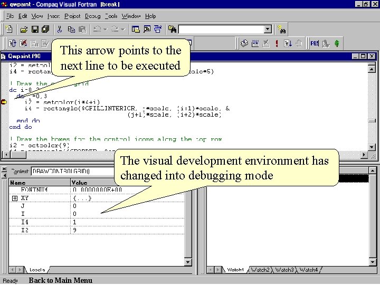Switch to the Watch3 tab
380x285 pixels.
click(x=284, y=270)
